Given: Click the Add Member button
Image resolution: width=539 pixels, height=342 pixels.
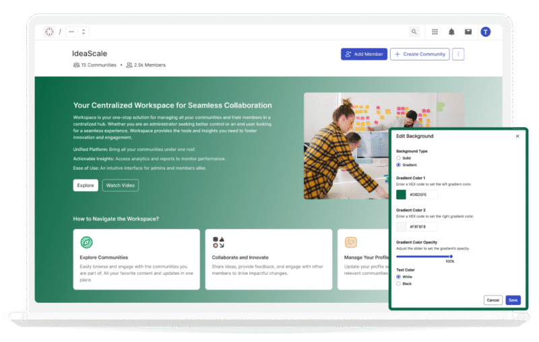Looking at the screenshot, I should click(364, 54).
